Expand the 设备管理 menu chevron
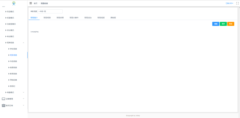This screenshot has height=118, width=240. point(23,99)
